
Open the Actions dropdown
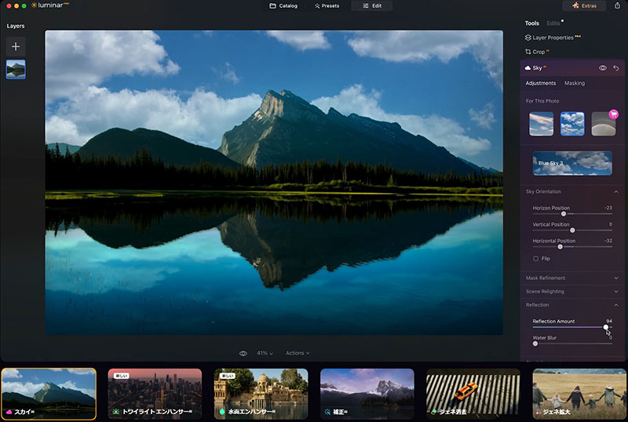click(298, 353)
